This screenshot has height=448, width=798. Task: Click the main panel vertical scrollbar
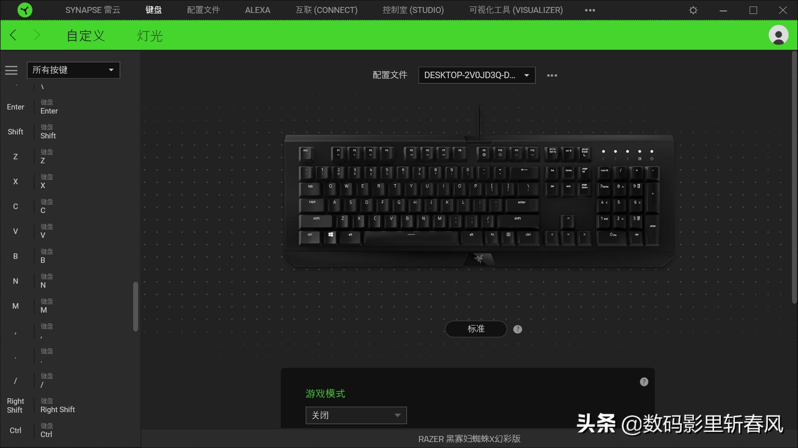pos(795,177)
